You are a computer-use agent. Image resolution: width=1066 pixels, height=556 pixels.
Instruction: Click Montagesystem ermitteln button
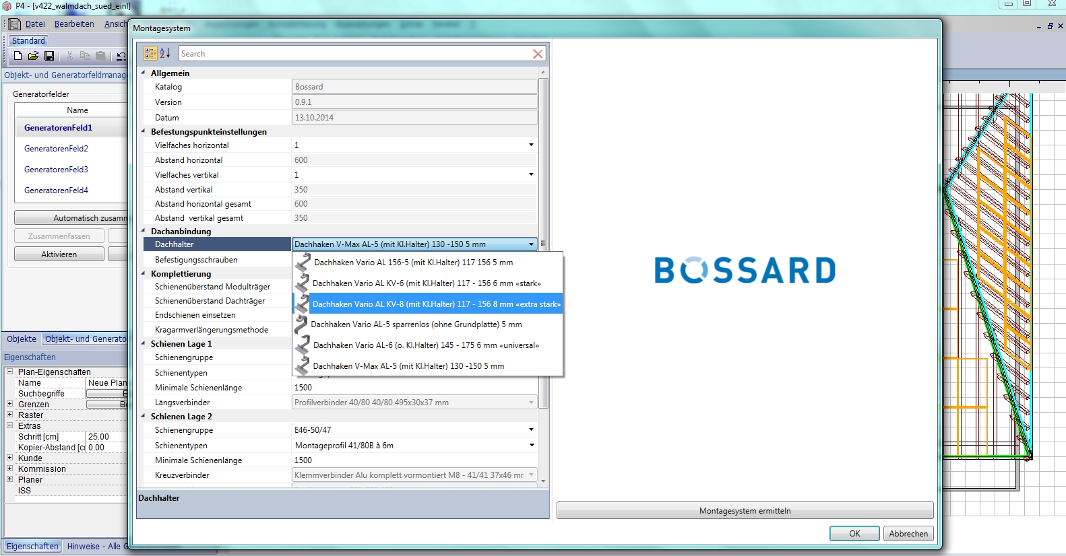(745, 511)
